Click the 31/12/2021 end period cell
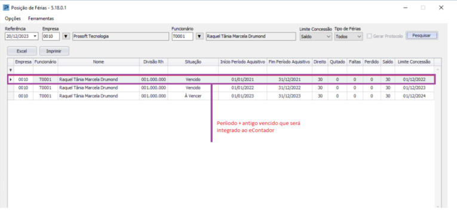This screenshot has width=457, height=221. click(289, 79)
